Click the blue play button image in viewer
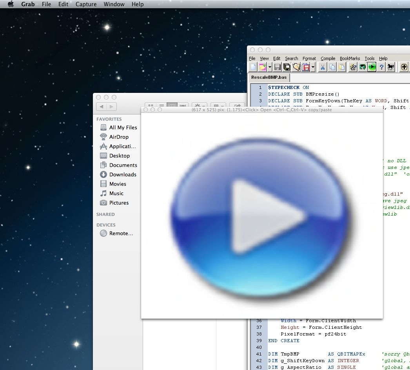Viewport: 410px width, 370px height. coord(260,217)
